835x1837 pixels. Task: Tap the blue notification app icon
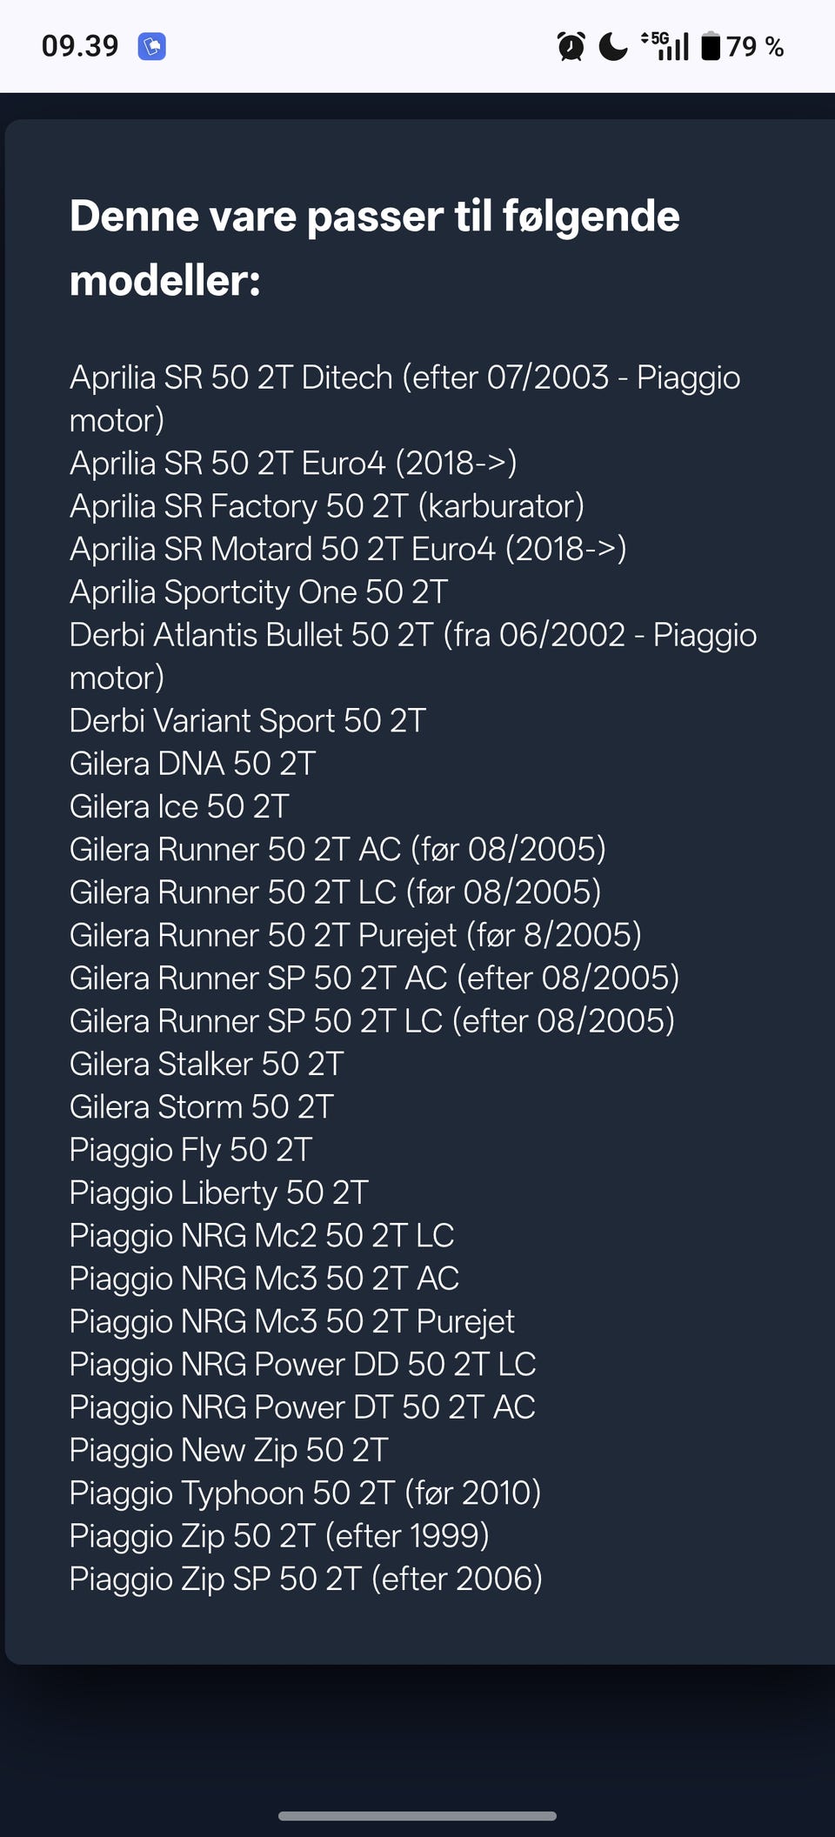(x=152, y=46)
